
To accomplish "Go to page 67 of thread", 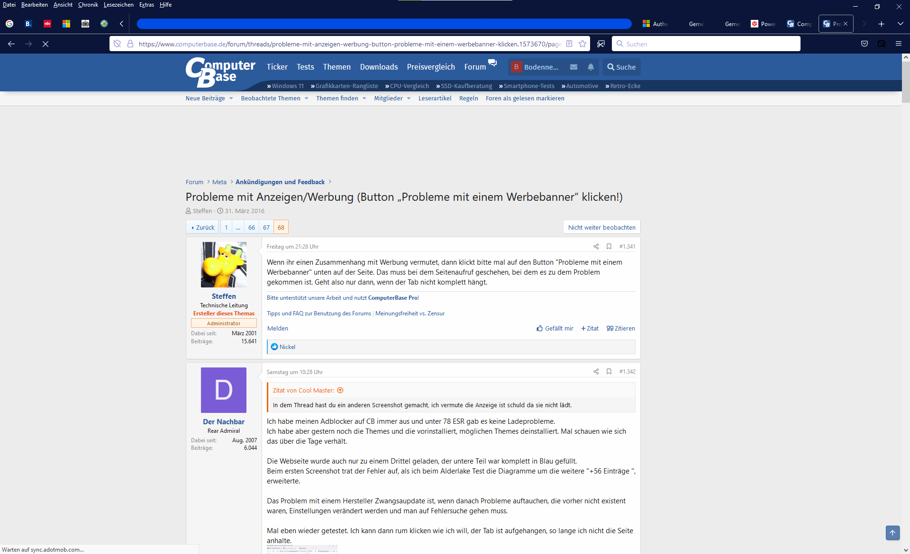I will (x=266, y=227).
